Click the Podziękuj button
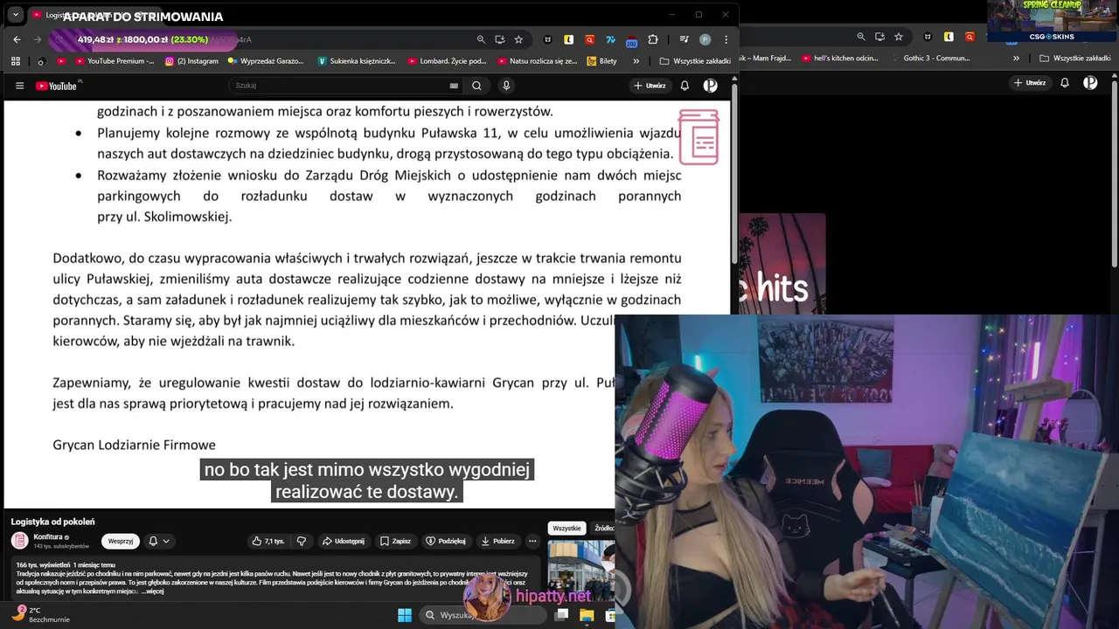Viewport: 1119px width, 629px height. click(x=446, y=541)
